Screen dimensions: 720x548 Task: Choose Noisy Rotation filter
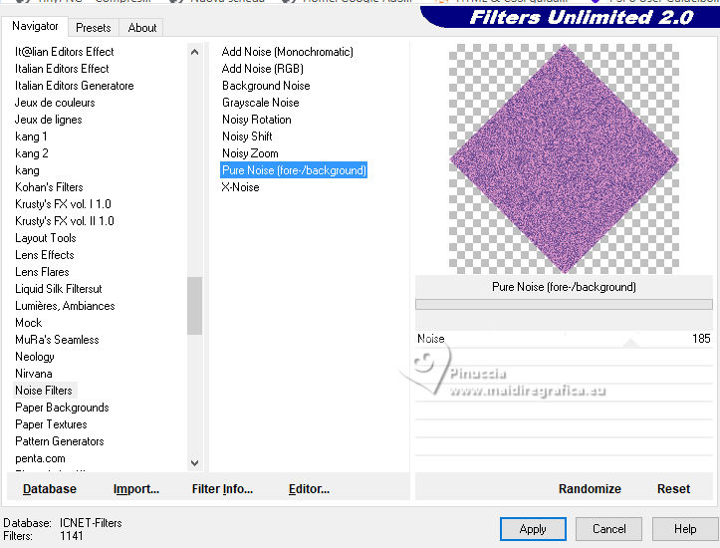(x=257, y=120)
